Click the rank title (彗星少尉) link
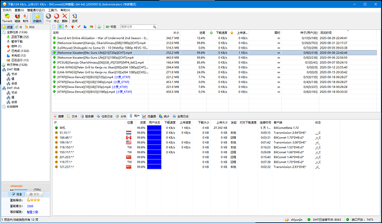 pyautogui.click(x=33, y=212)
